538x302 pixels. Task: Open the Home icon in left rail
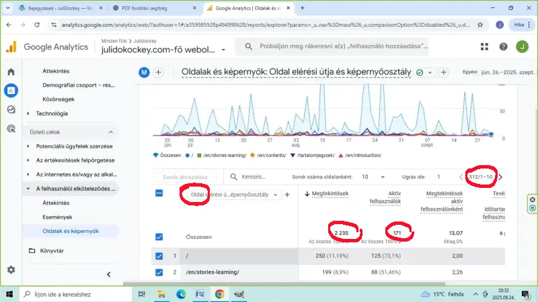click(x=11, y=72)
